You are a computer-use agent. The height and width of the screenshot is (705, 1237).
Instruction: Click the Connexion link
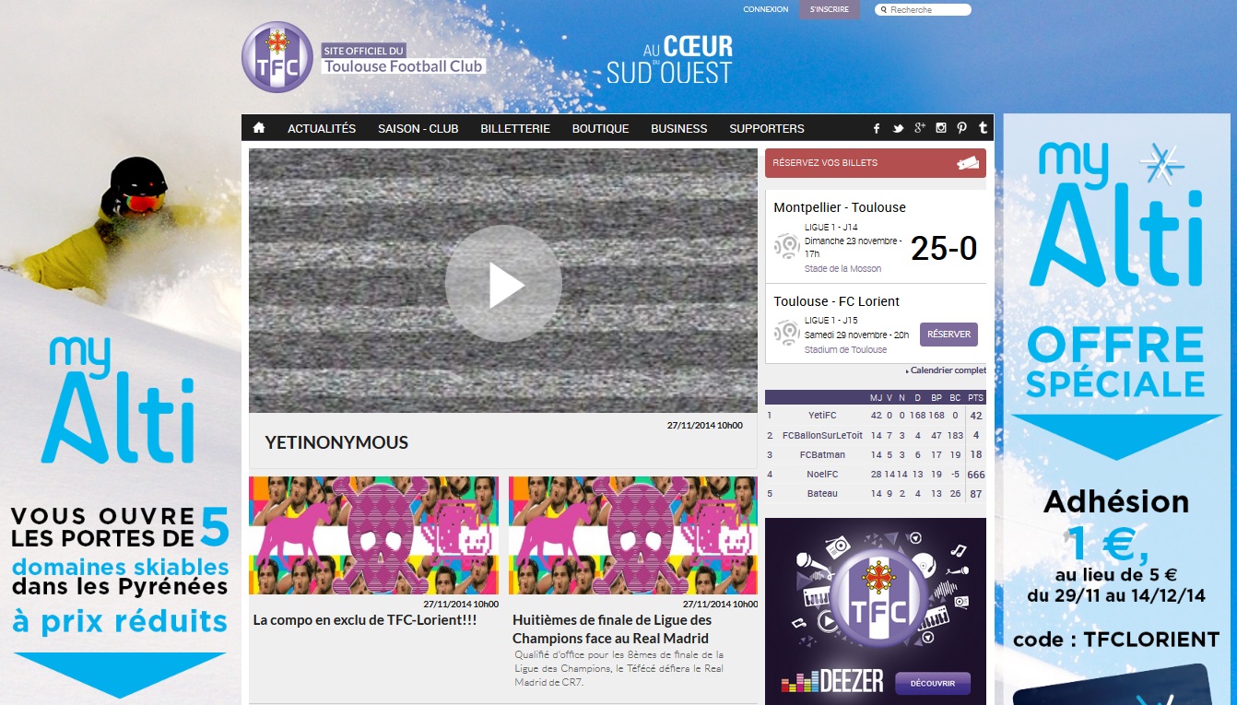coord(766,9)
